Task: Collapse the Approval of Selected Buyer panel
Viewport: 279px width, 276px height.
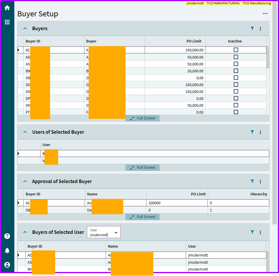Action: [25, 181]
